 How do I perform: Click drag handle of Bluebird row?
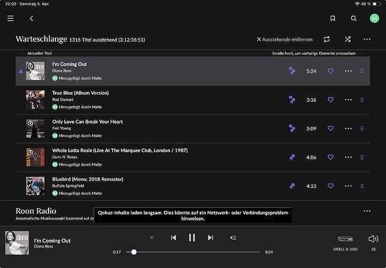click(362, 186)
